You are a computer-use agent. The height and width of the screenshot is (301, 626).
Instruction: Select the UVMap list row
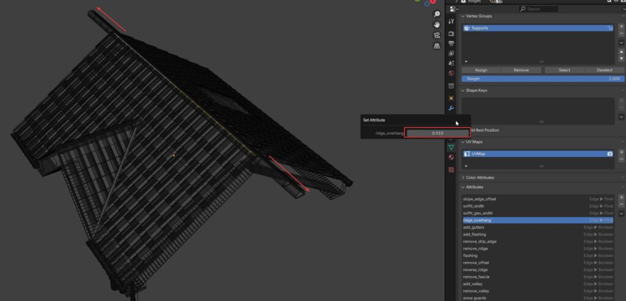pos(538,154)
